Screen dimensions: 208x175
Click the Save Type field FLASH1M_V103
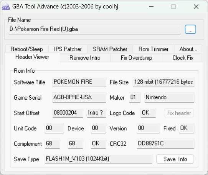pyautogui.click(x=98, y=159)
